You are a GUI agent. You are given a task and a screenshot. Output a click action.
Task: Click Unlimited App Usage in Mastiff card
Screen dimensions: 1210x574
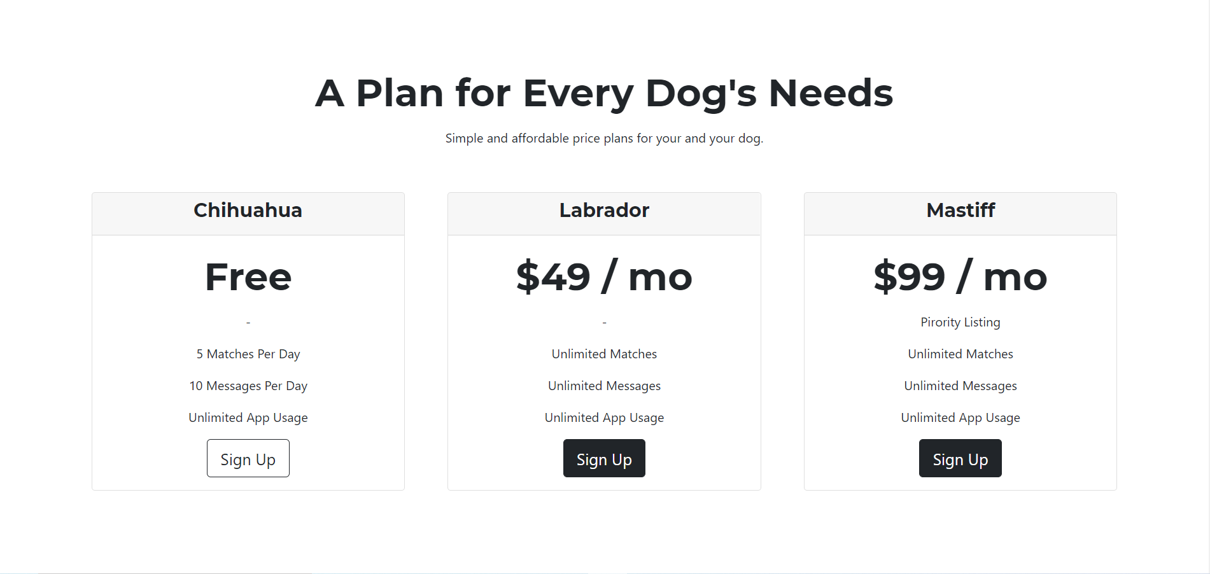(x=960, y=417)
